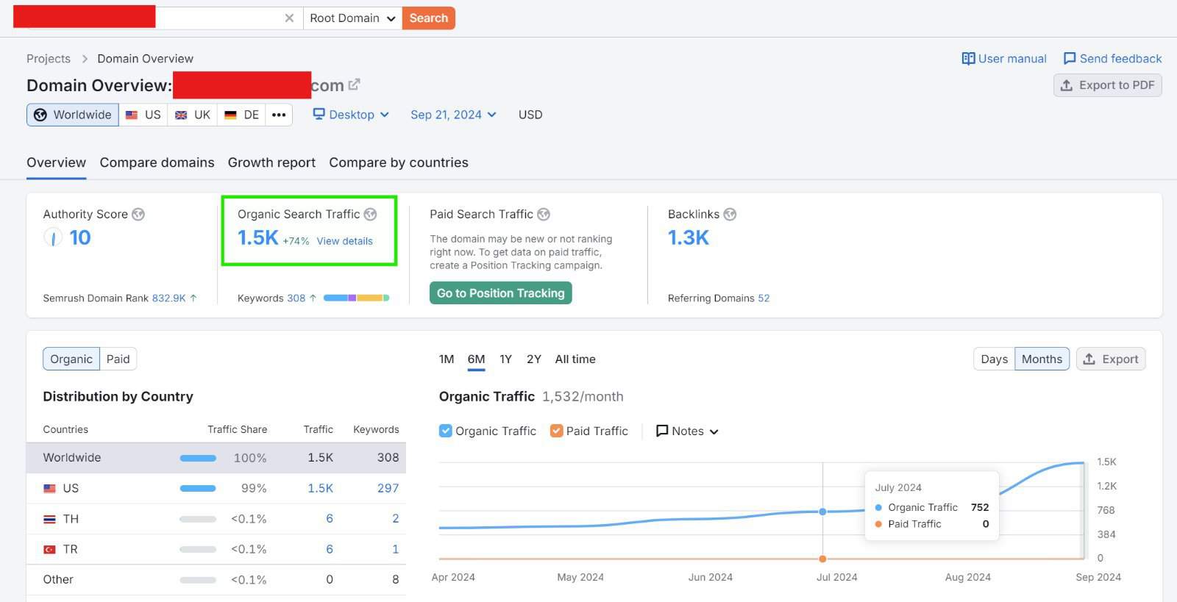The width and height of the screenshot is (1177, 602).
Task: Click globe icon beside Authority Score
Action: pyautogui.click(x=138, y=215)
